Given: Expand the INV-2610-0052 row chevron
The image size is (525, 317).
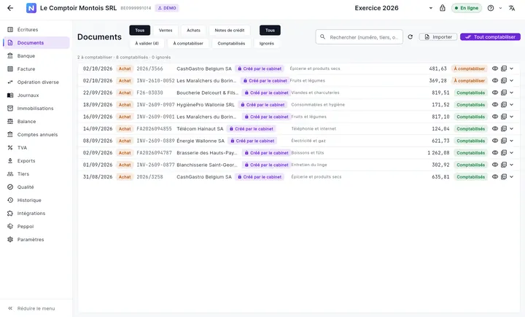Looking at the screenshot, I should click(512, 81).
